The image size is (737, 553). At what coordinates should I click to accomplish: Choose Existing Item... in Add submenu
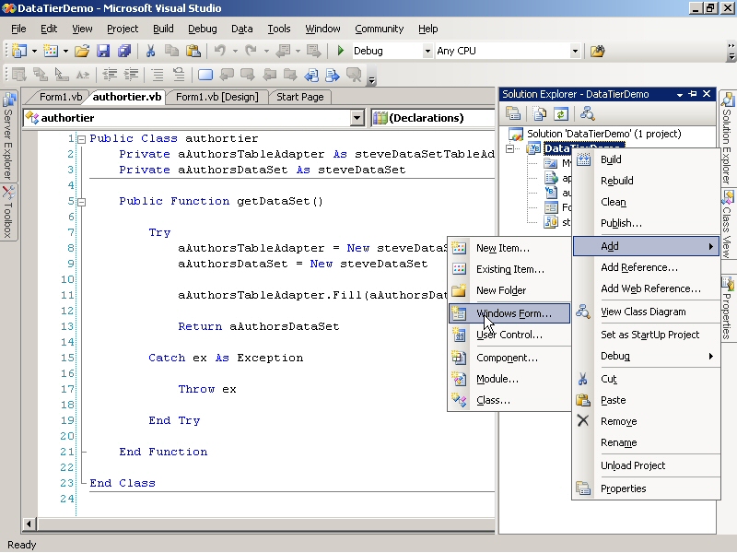click(509, 269)
